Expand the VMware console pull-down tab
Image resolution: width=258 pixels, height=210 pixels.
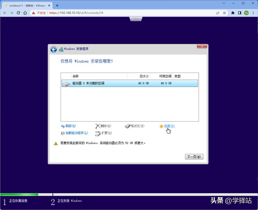(x=136, y=18)
